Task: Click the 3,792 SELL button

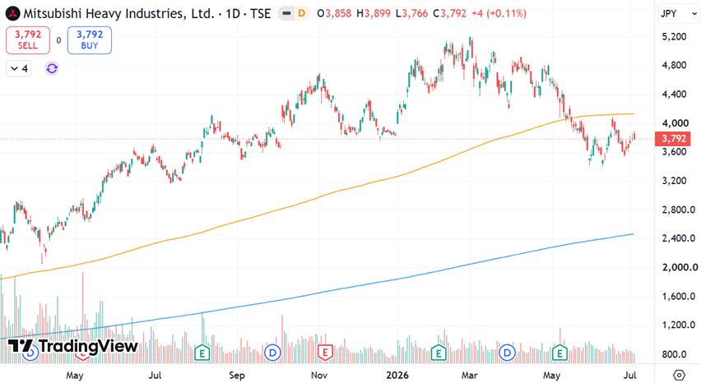Action: (x=28, y=40)
